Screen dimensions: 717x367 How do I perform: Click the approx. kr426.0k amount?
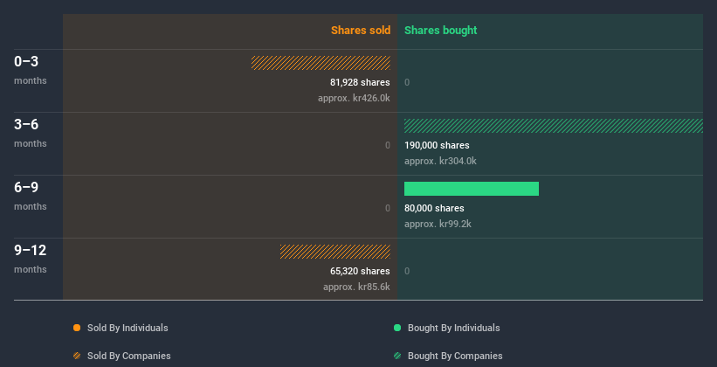[x=354, y=99]
